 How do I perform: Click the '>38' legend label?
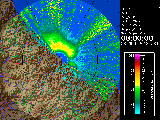coord(132,55)
